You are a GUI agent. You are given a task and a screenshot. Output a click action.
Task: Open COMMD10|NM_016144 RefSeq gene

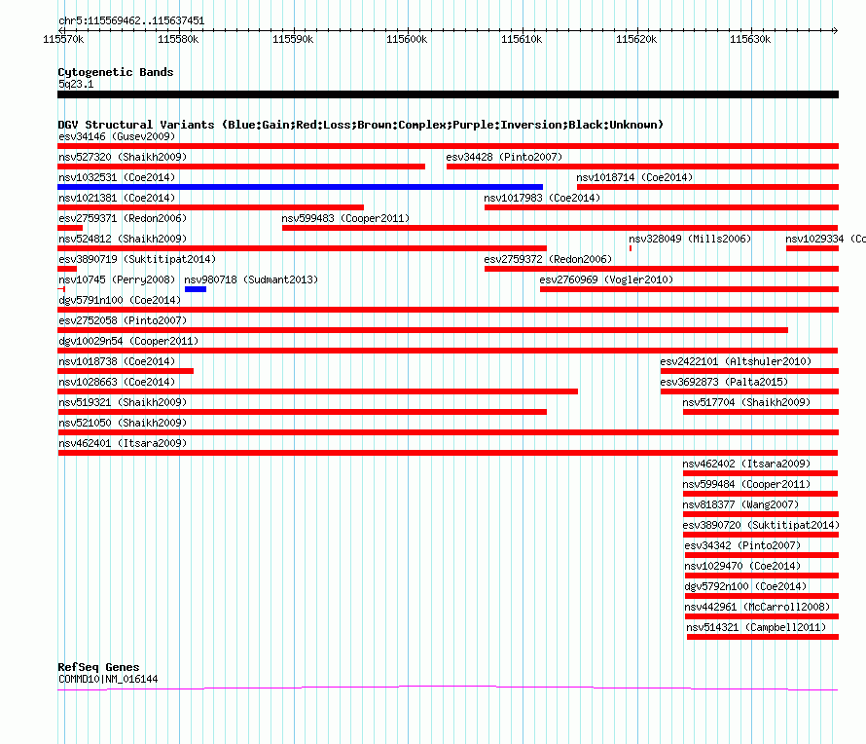(x=108, y=679)
